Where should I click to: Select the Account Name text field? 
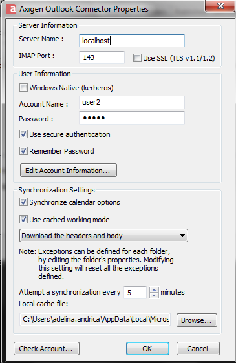pyautogui.click(x=132, y=102)
